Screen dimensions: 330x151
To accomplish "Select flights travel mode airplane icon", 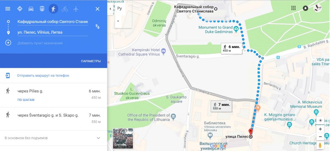I will coord(76,9).
